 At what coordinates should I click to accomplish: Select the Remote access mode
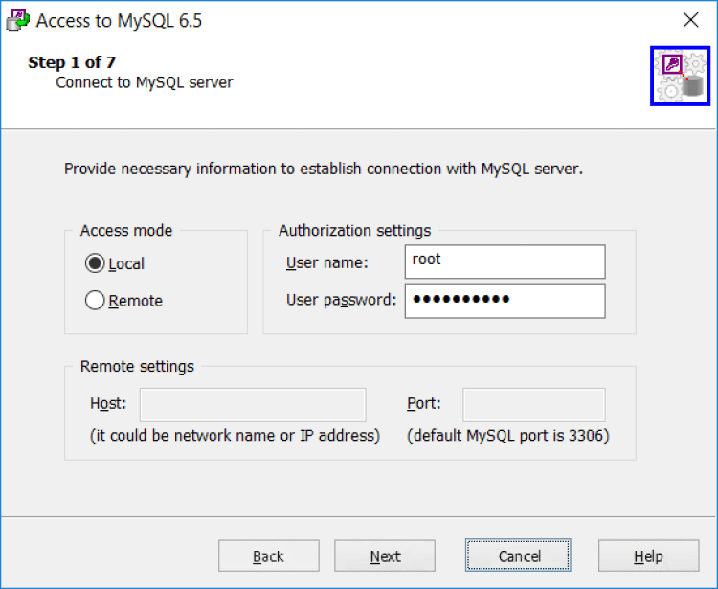pos(95,301)
